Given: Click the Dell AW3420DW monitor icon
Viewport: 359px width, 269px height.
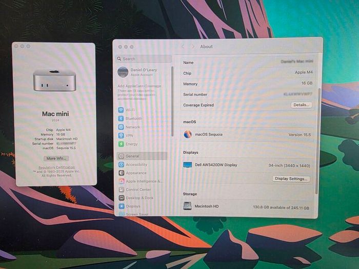Looking at the screenshot, I should [x=188, y=164].
